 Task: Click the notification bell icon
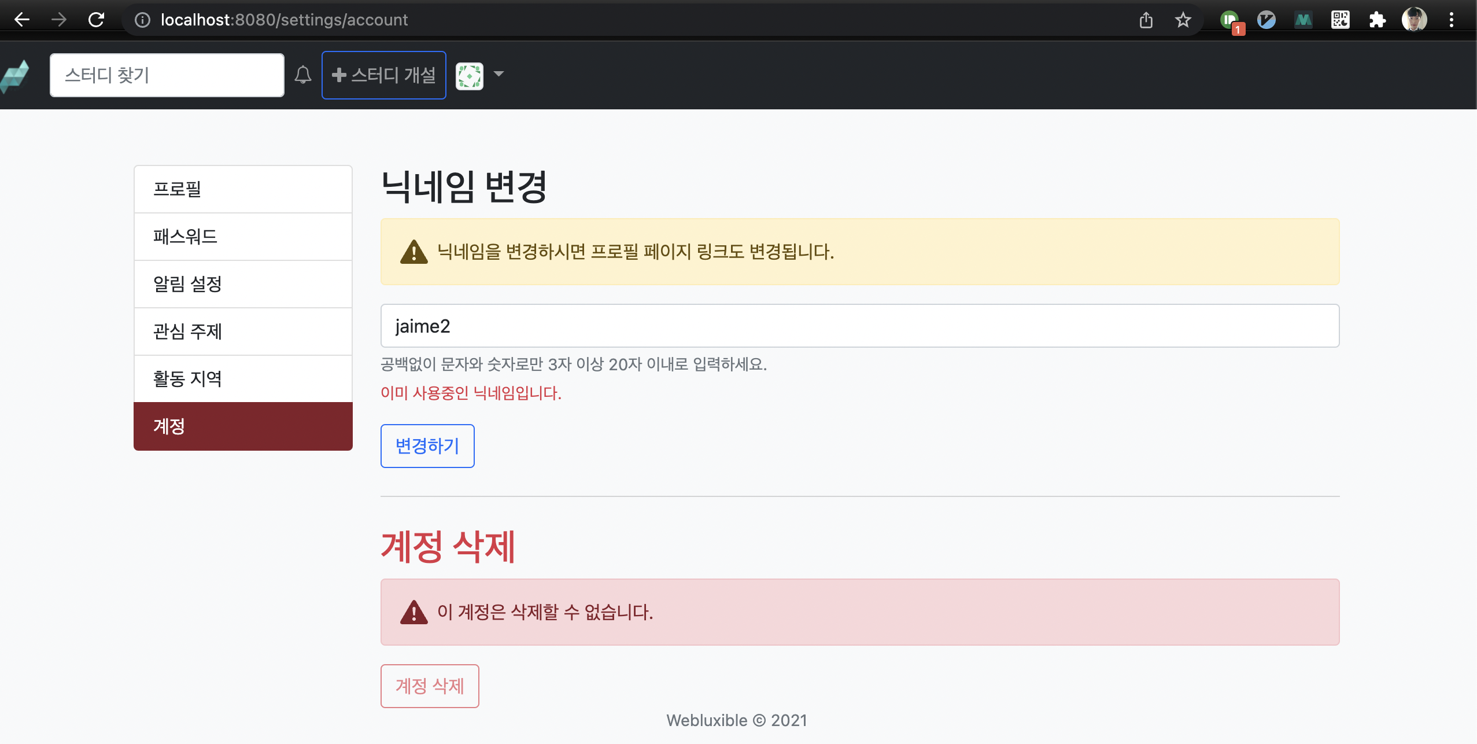coord(303,75)
